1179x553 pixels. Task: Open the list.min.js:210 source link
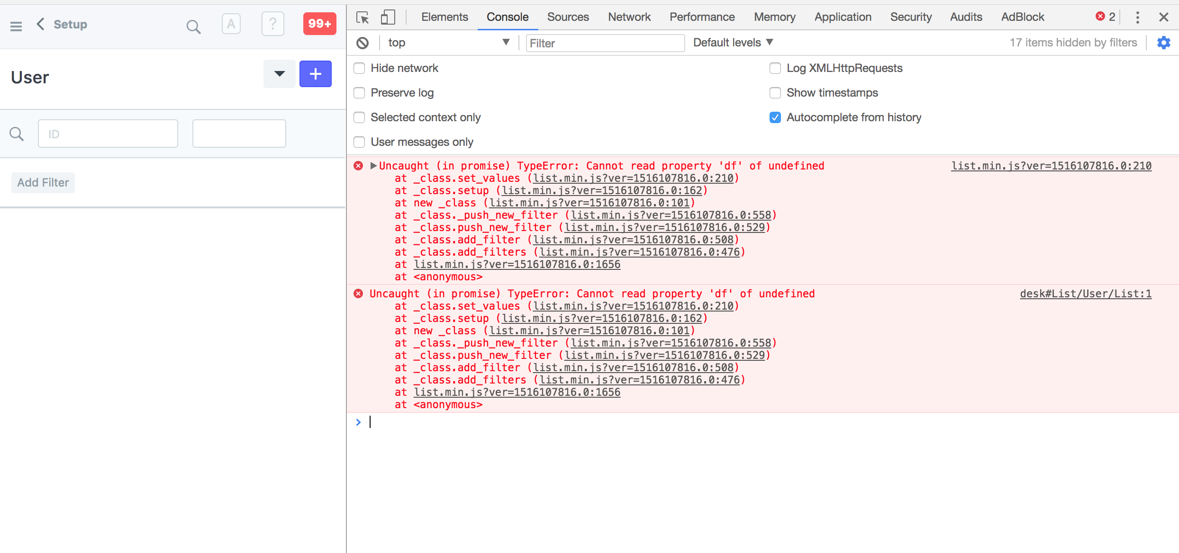tap(1051, 166)
